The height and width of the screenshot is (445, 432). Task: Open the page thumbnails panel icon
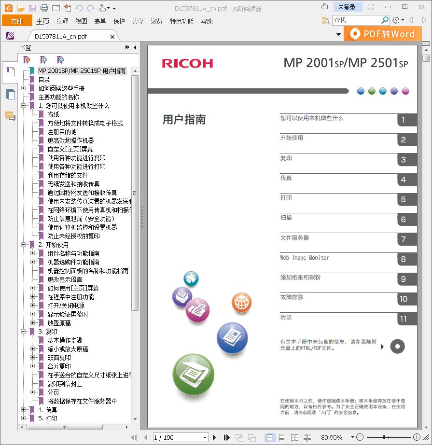click(11, 94)
